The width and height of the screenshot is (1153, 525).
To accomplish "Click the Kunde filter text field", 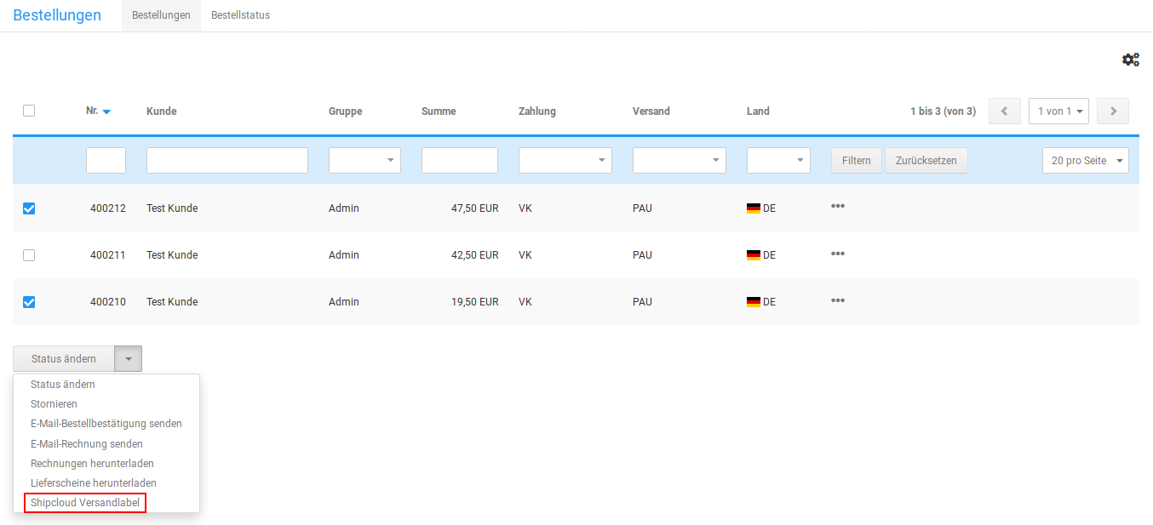I will 227,160.
